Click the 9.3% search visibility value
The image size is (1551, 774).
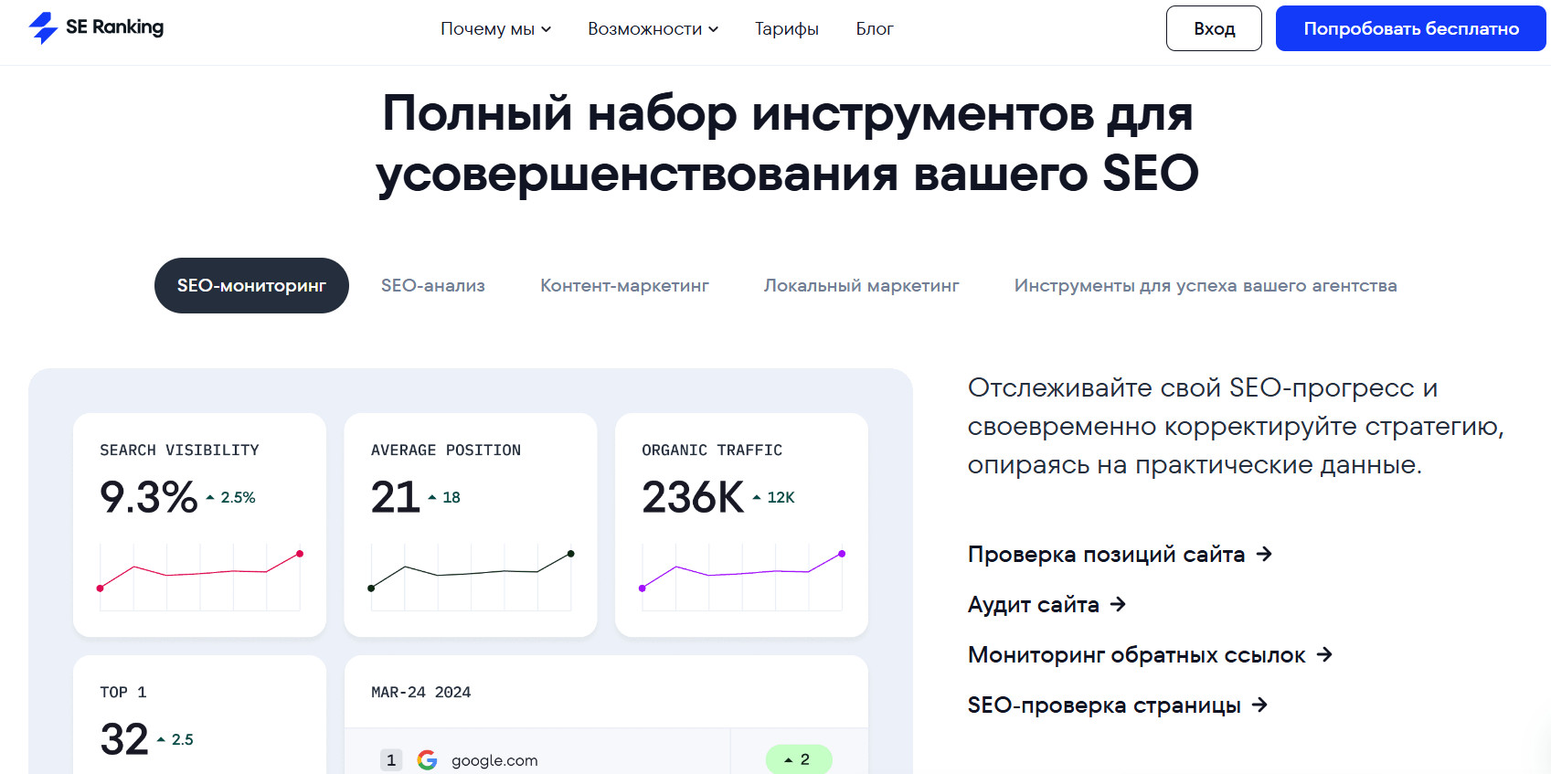point(149,497)
